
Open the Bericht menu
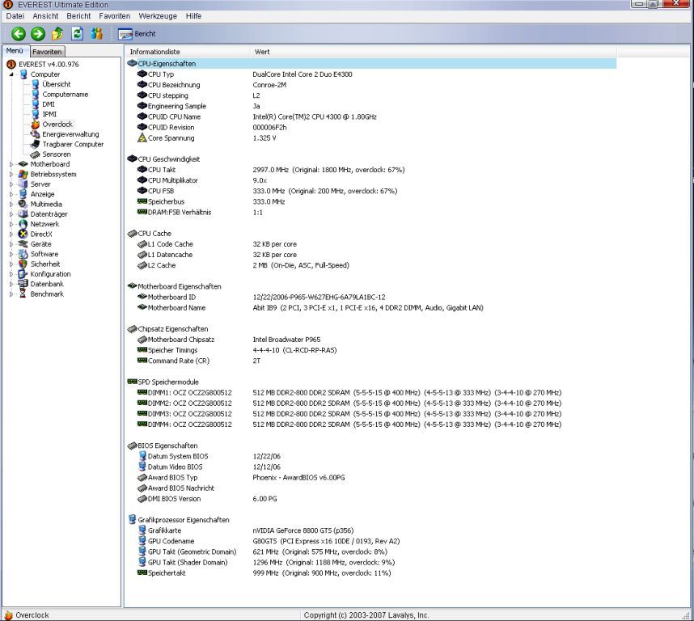coord(78,16)
